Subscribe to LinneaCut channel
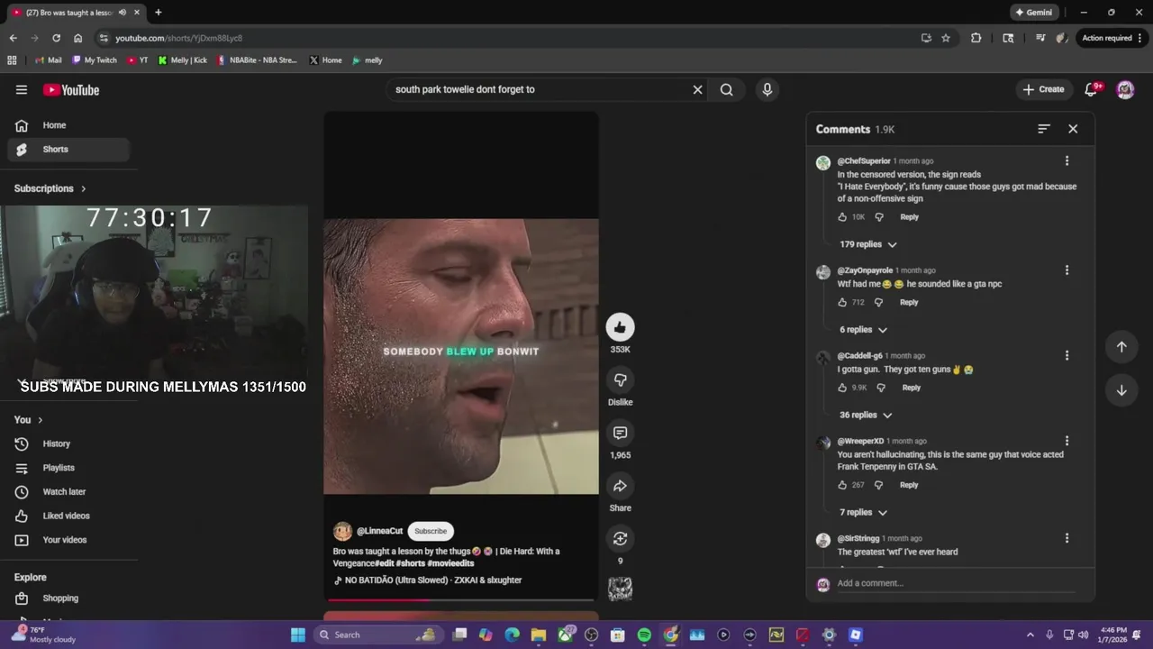 click(431, 532)
